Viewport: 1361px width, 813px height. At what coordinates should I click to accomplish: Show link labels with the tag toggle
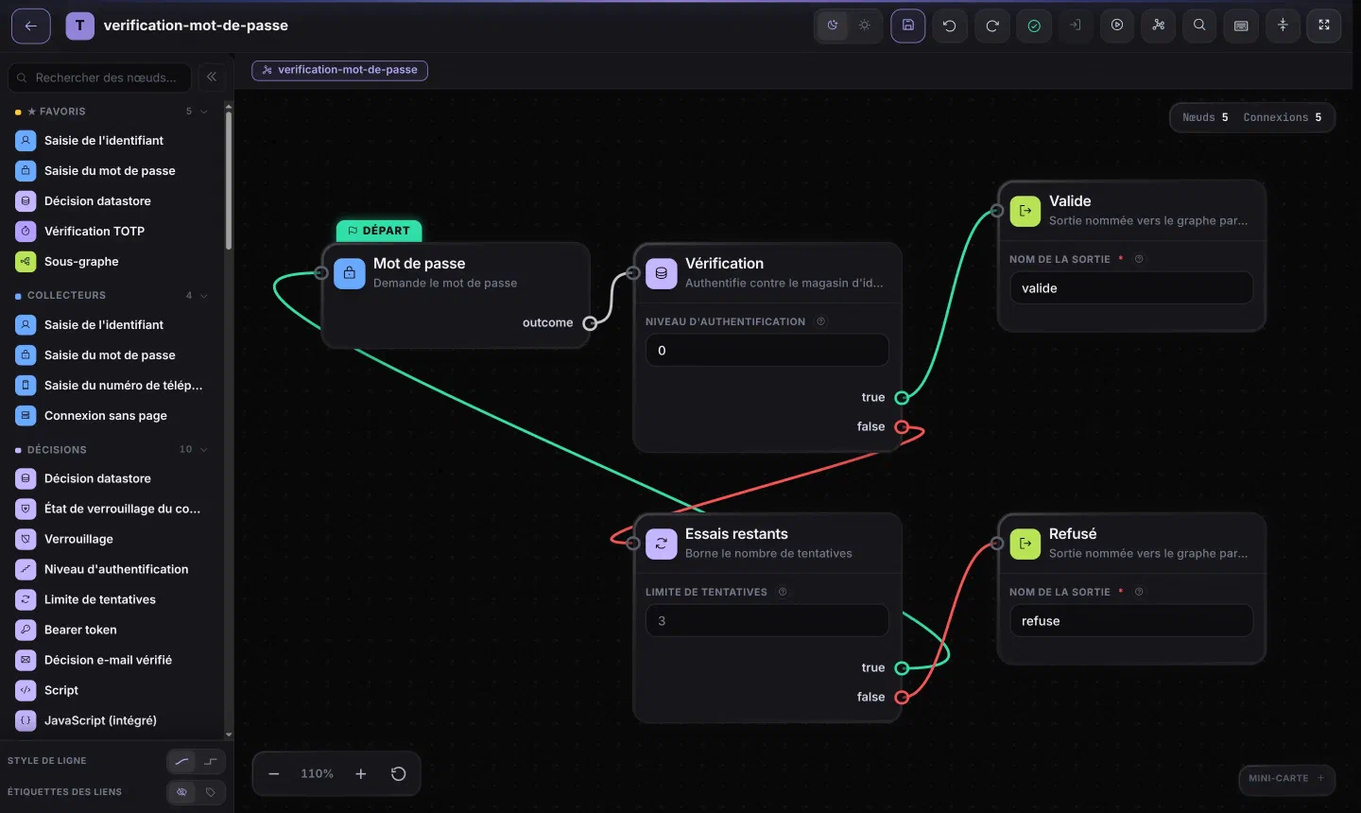tap(211, 792)
